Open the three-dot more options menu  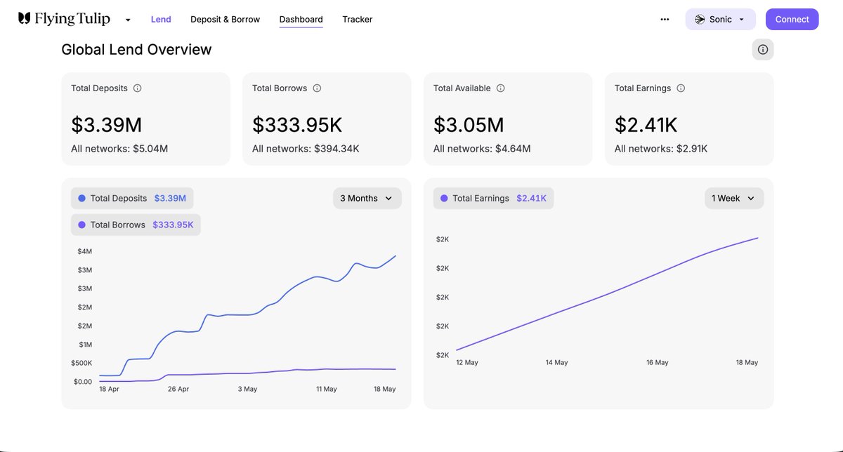tap(665, 20)
